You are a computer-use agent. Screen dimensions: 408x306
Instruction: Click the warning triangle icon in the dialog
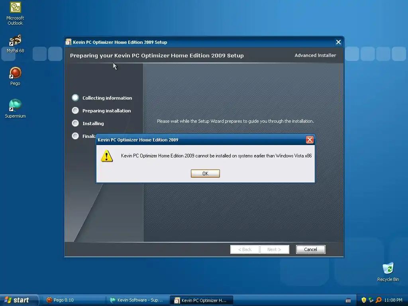coord(107,156)
